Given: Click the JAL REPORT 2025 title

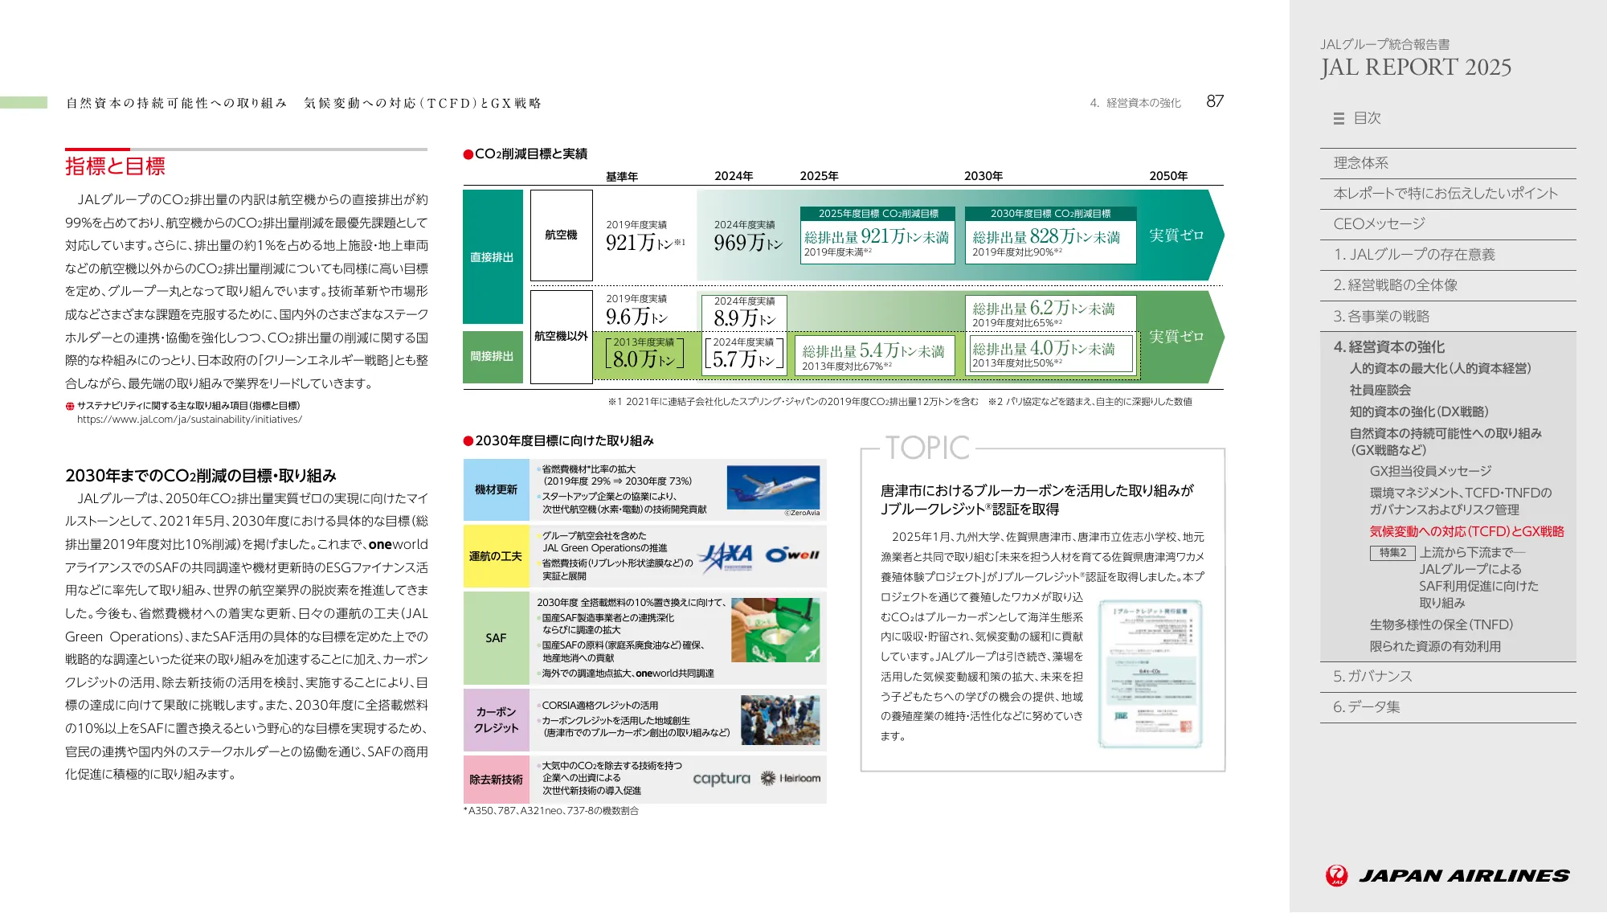Looking at the screenshot, I should coord(1416,68).
